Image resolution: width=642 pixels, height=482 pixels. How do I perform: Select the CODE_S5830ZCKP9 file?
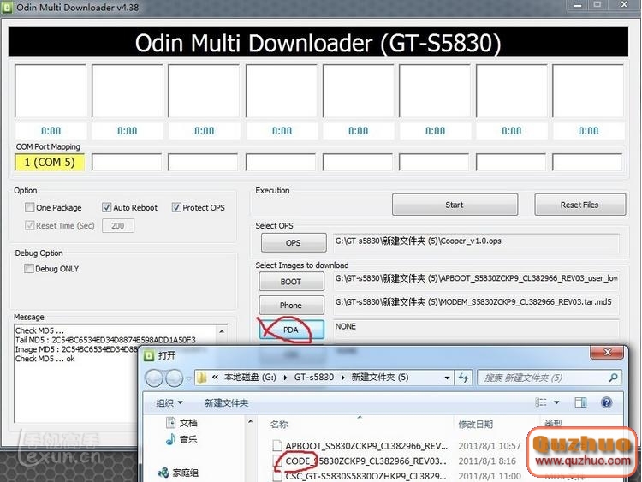pyautogui.click(x=360, y=461)
